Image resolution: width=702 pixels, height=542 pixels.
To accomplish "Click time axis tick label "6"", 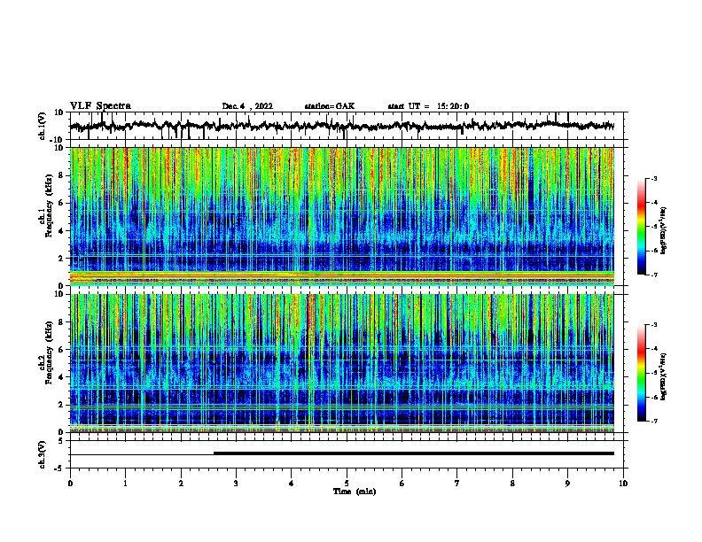I will tap(402, 484).
